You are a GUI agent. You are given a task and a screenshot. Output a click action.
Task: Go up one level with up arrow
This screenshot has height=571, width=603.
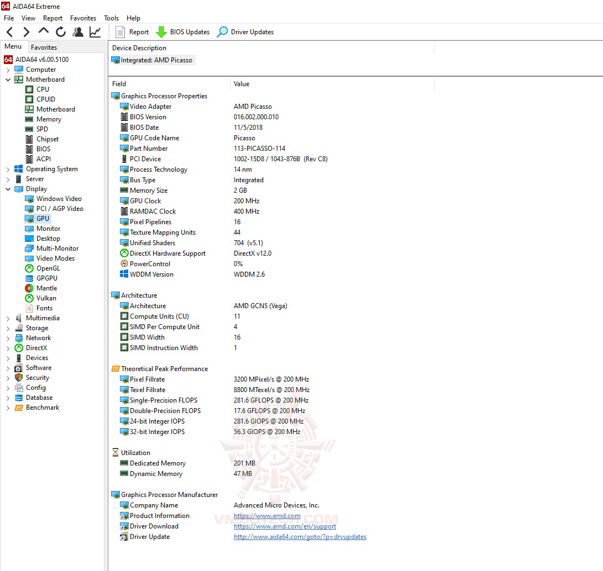(x=44, y=31)
